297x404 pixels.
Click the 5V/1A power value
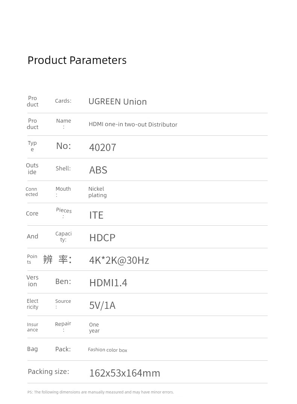pyautogui.click(x=102, y=305)
